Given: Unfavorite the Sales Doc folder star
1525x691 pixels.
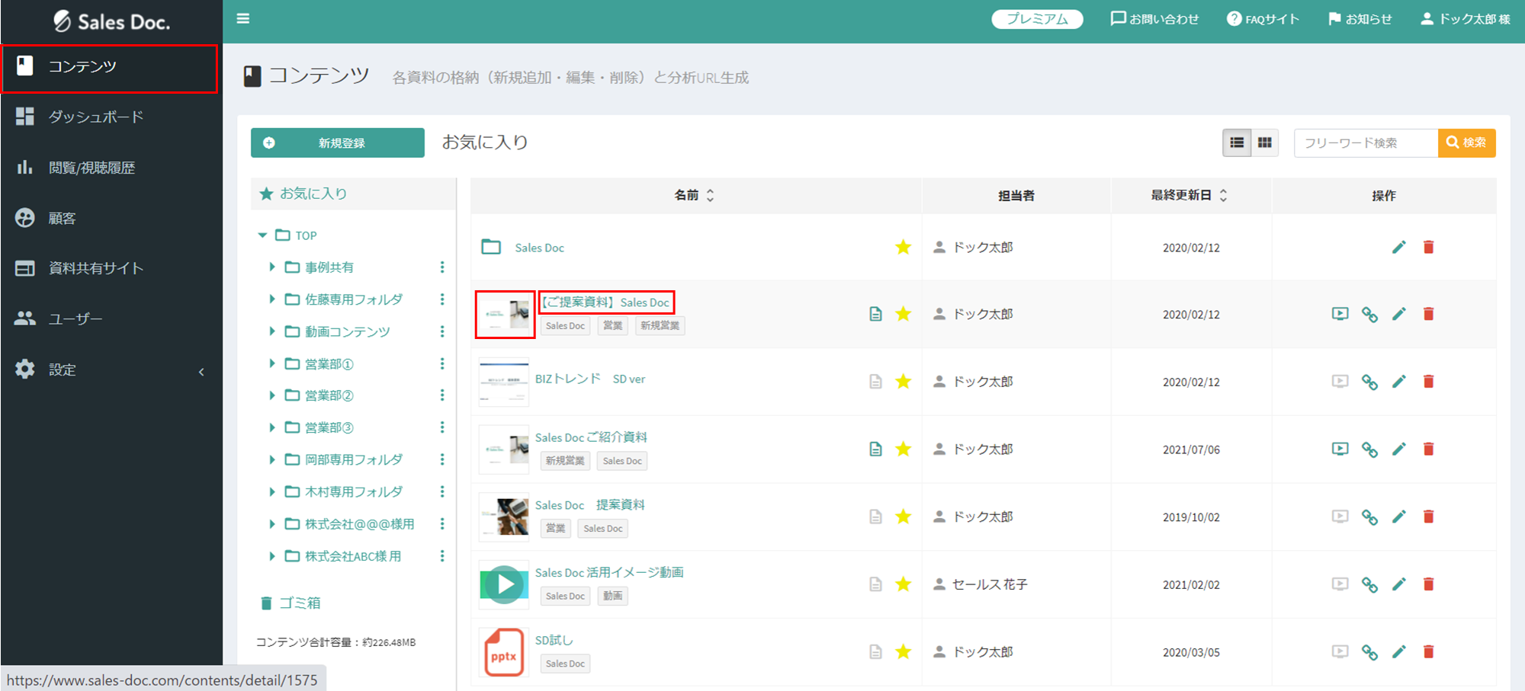Looking at the screenshot, I should 903,247.
